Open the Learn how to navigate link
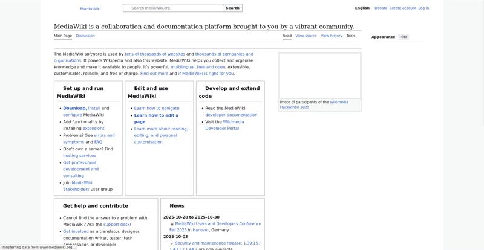 (157, 108)
